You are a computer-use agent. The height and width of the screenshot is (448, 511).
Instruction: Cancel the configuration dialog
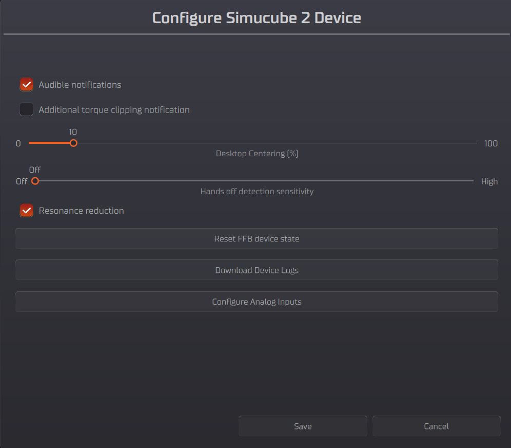pos(436,426)
